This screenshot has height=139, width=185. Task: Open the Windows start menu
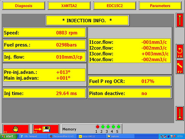[9, 136]
